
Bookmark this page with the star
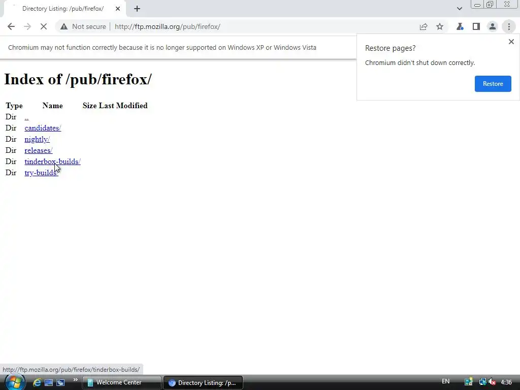pos(440,26)
